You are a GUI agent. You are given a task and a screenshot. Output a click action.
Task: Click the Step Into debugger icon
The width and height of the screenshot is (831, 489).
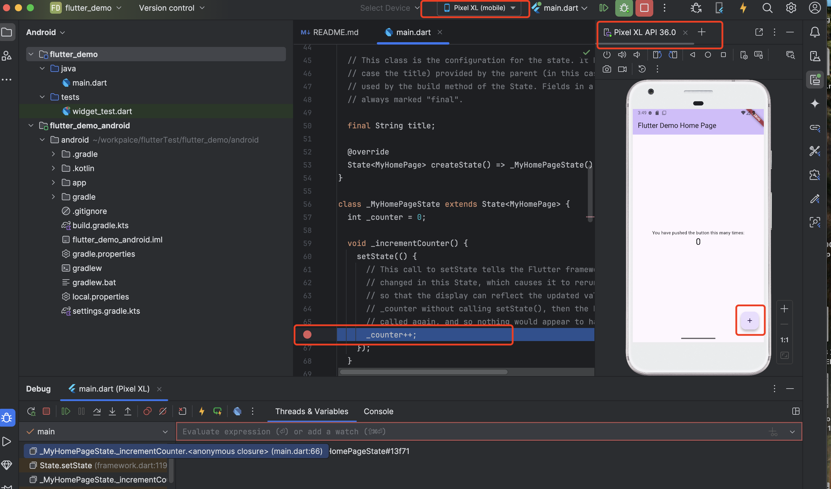112,411
